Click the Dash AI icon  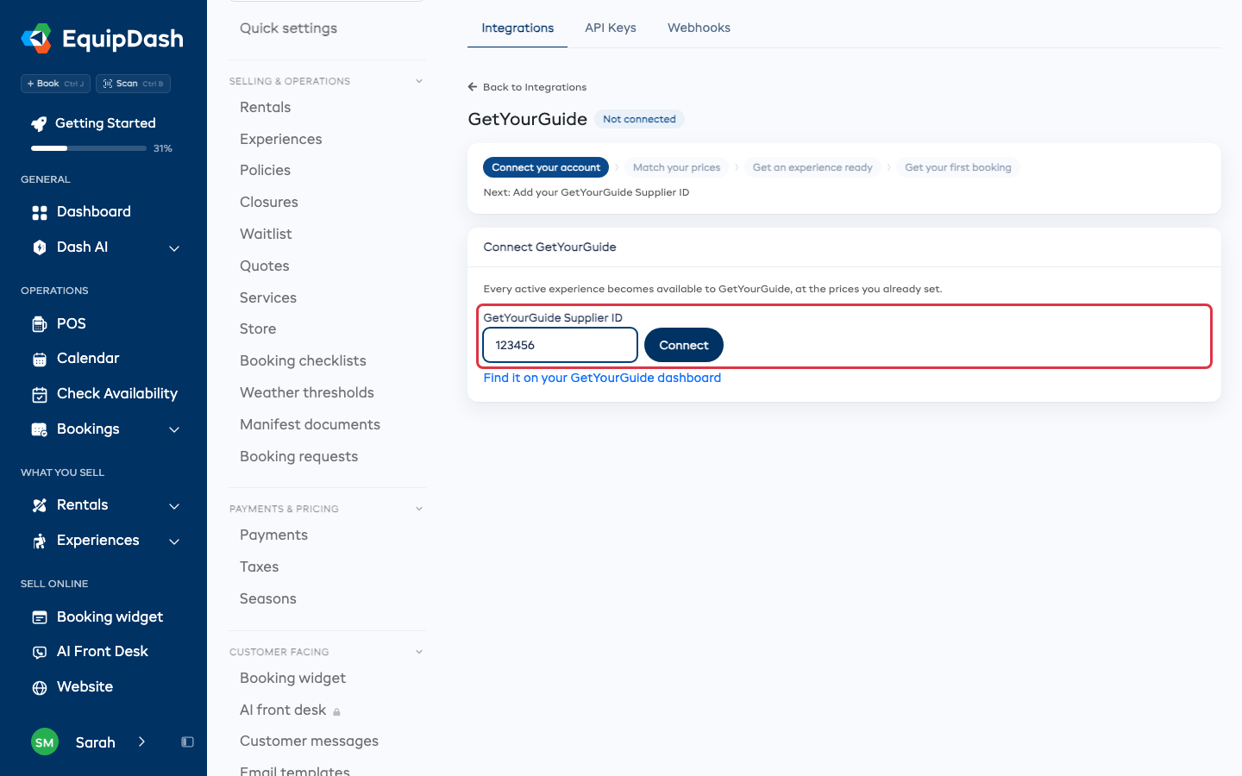tap(40, 247)
